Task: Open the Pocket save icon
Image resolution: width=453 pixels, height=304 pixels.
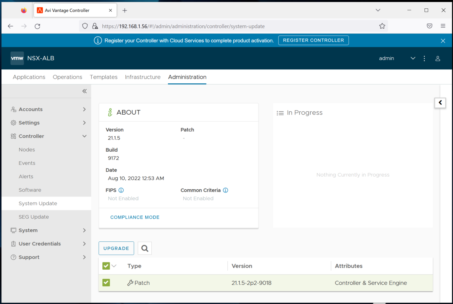Action: pyautogui.click(x=430, y=26)
